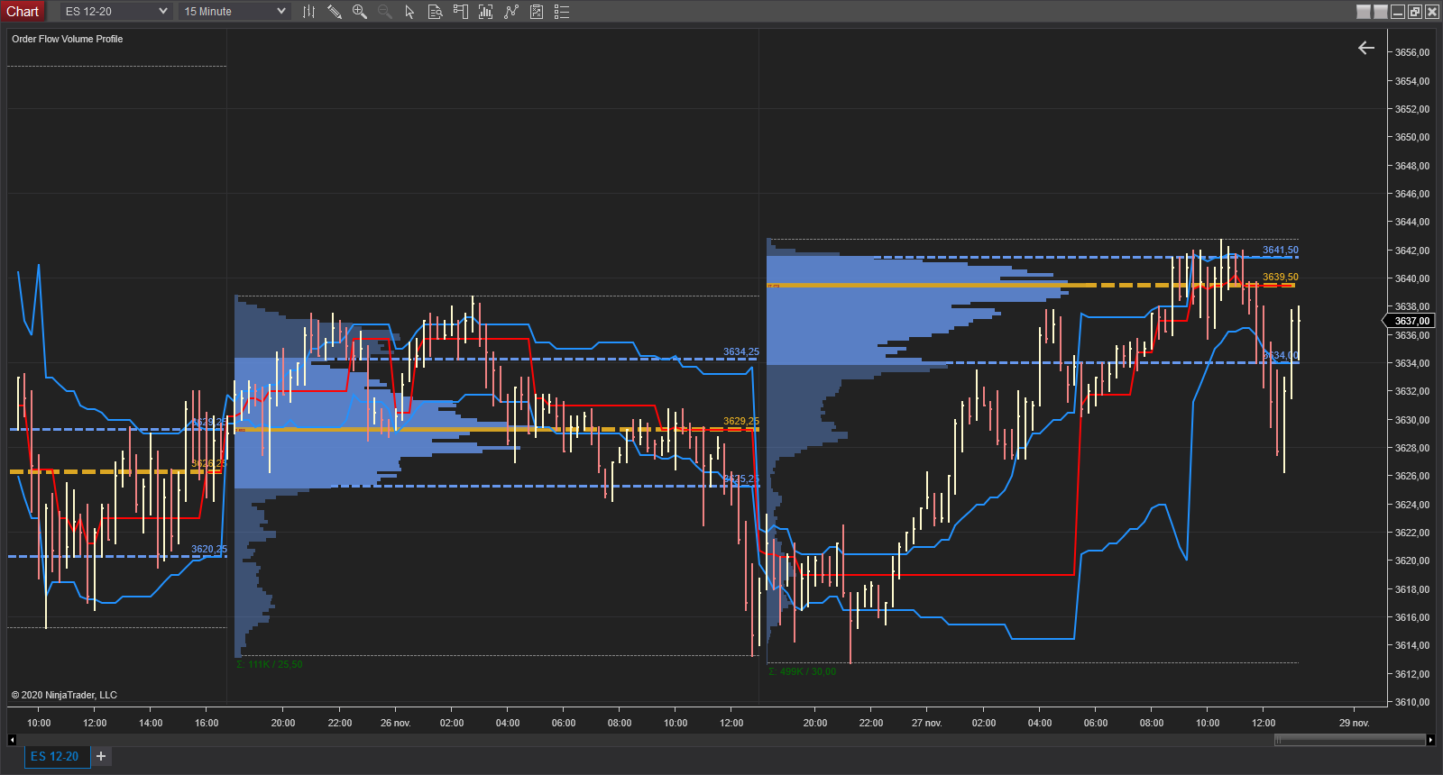Click the 3650,00 price axis label
This screenshot has width=1443, height=775.
tap(1412, 137)
